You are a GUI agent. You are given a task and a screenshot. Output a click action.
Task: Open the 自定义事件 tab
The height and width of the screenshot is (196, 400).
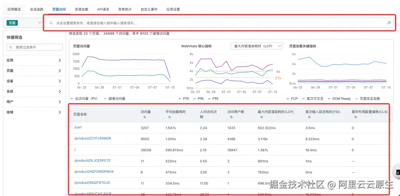[x=149, y=9]
